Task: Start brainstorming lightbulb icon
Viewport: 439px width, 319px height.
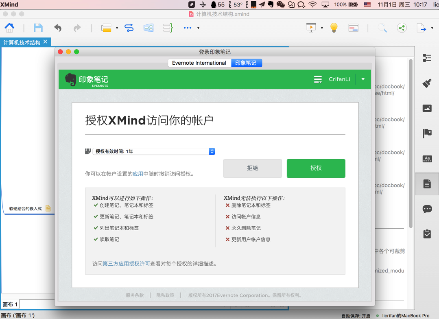Action: [334, 28]
